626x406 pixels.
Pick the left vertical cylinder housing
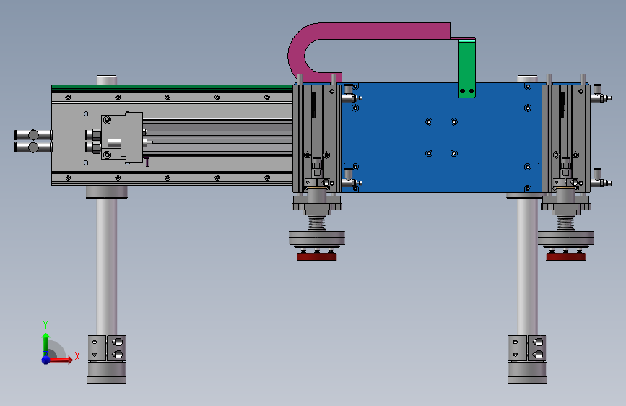tap(317, 138)
